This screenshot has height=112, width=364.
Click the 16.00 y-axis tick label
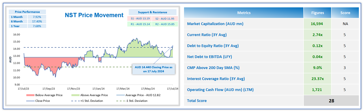[16, 34]
